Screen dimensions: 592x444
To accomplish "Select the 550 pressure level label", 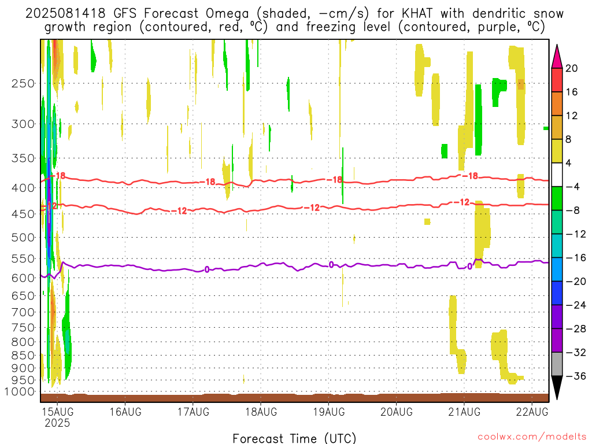I will pos(23,258).
